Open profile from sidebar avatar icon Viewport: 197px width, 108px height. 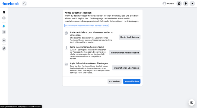[x=4, y=18]
